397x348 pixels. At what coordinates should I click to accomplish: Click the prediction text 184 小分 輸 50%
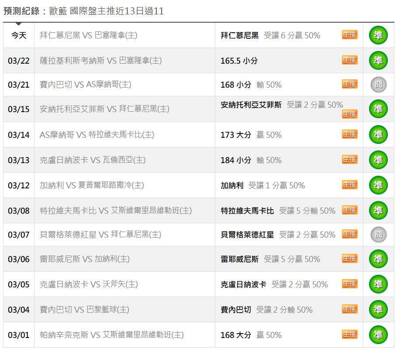251,160
